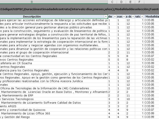The width and height of the screenshot is (159, 119).
Task: Select the Modalida header cell
Action: pos(152,16)
